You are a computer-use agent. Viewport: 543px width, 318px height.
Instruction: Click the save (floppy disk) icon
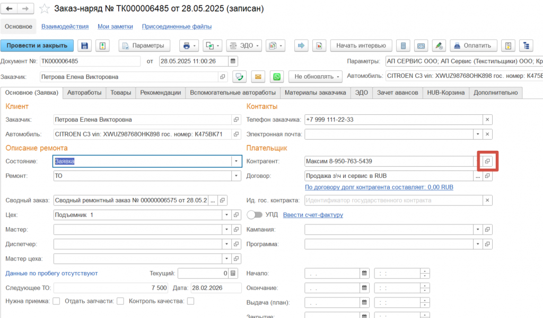tap(84, 46)
